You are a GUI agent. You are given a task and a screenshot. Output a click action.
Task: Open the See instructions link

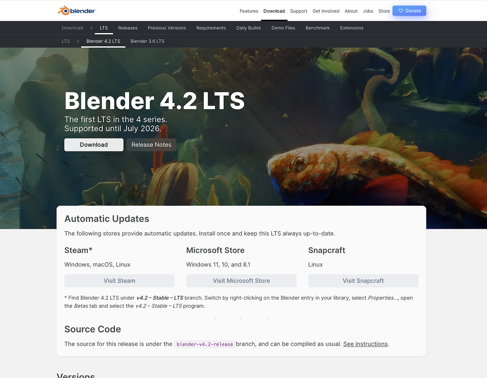pos(366,344)
